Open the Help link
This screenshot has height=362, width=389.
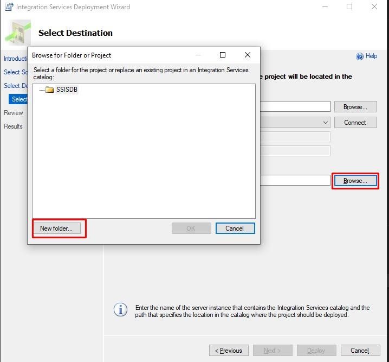(x=371, y=56)
